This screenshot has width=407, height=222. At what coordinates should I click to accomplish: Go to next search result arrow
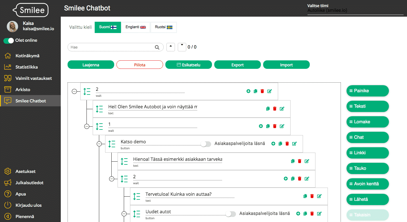coord(182,47)
